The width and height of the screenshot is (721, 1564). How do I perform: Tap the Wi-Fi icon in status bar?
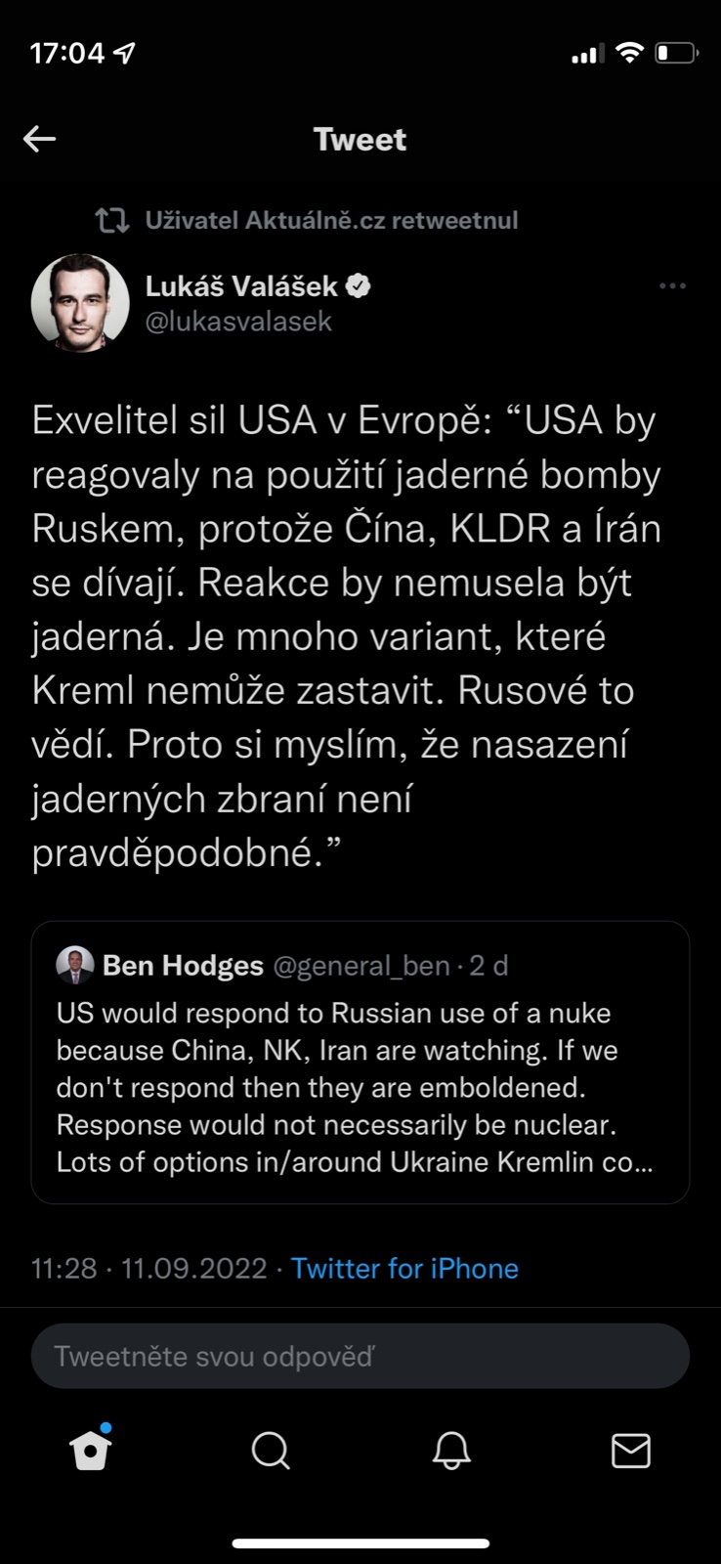(x=630, y=53)
